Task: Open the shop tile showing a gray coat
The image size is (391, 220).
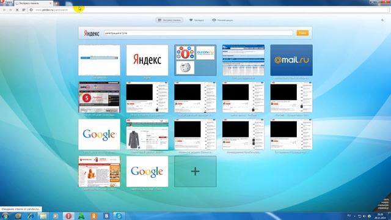Action: tap(147, 134)
